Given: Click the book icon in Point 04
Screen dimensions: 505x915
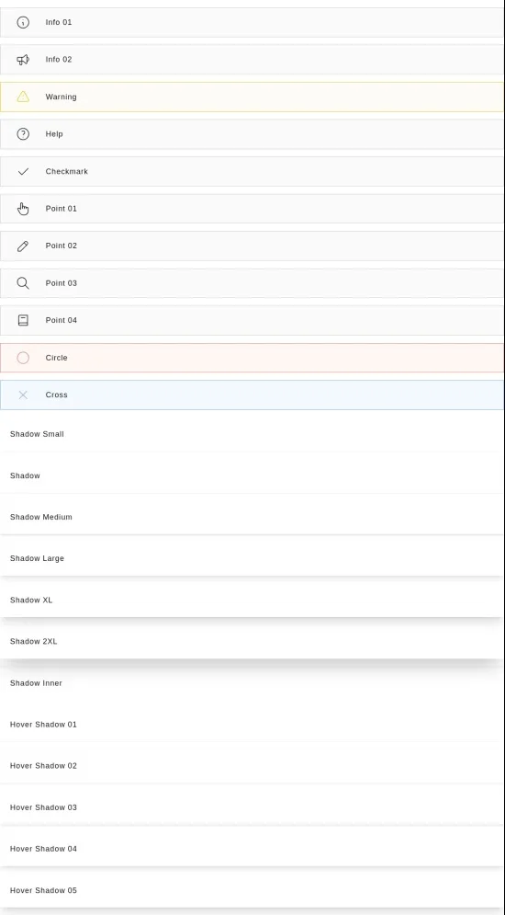Looking at the screenshot, I should pyautogui.click(x=23, y=320).
